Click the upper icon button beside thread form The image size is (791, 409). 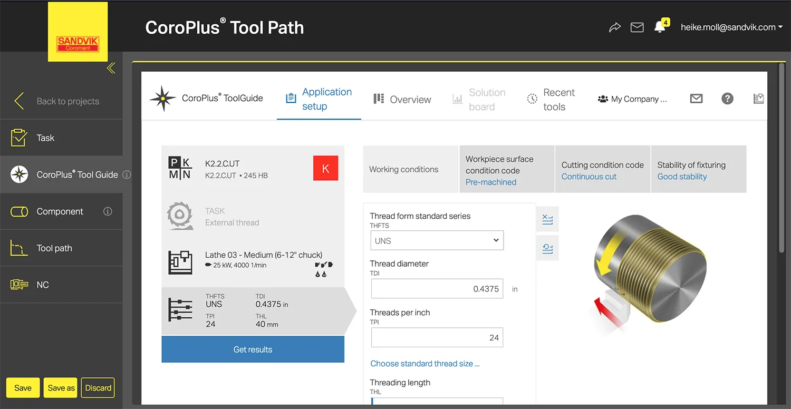point(547,219)
